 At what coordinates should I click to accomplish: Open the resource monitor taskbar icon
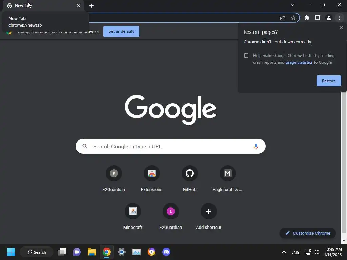(x=137, y=252)
